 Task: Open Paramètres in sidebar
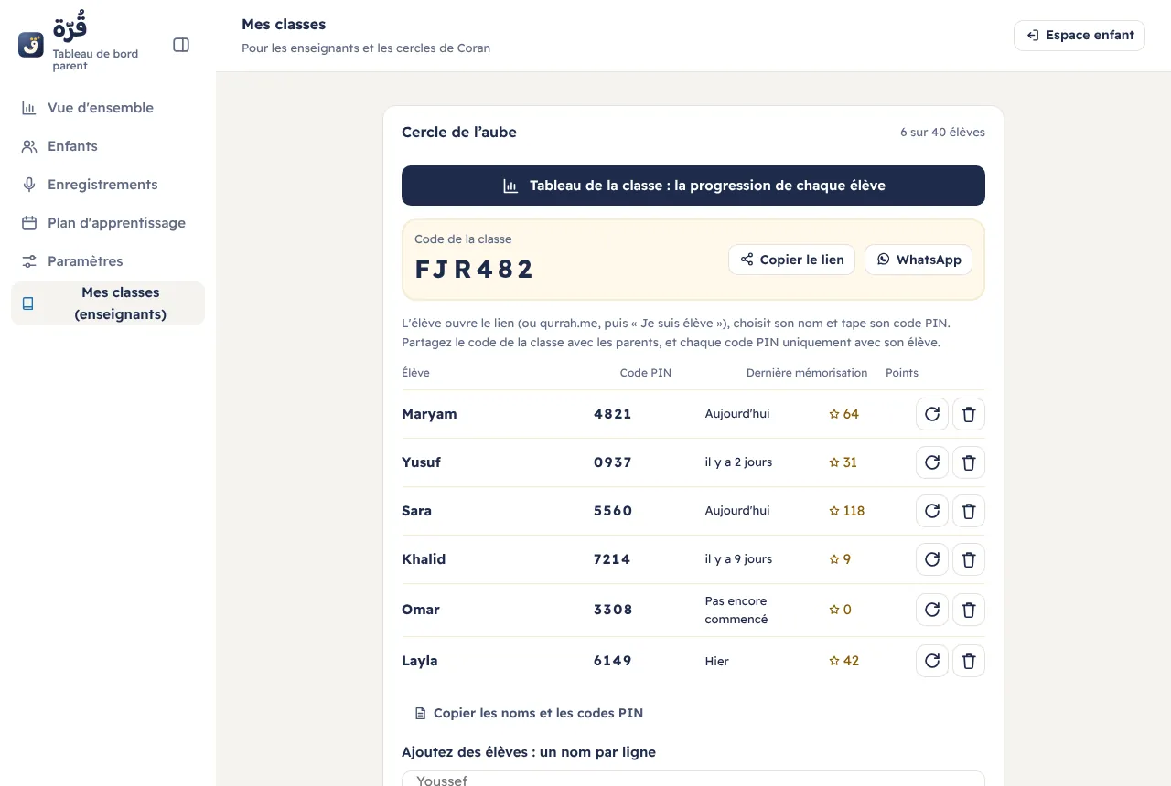point(108,261)
